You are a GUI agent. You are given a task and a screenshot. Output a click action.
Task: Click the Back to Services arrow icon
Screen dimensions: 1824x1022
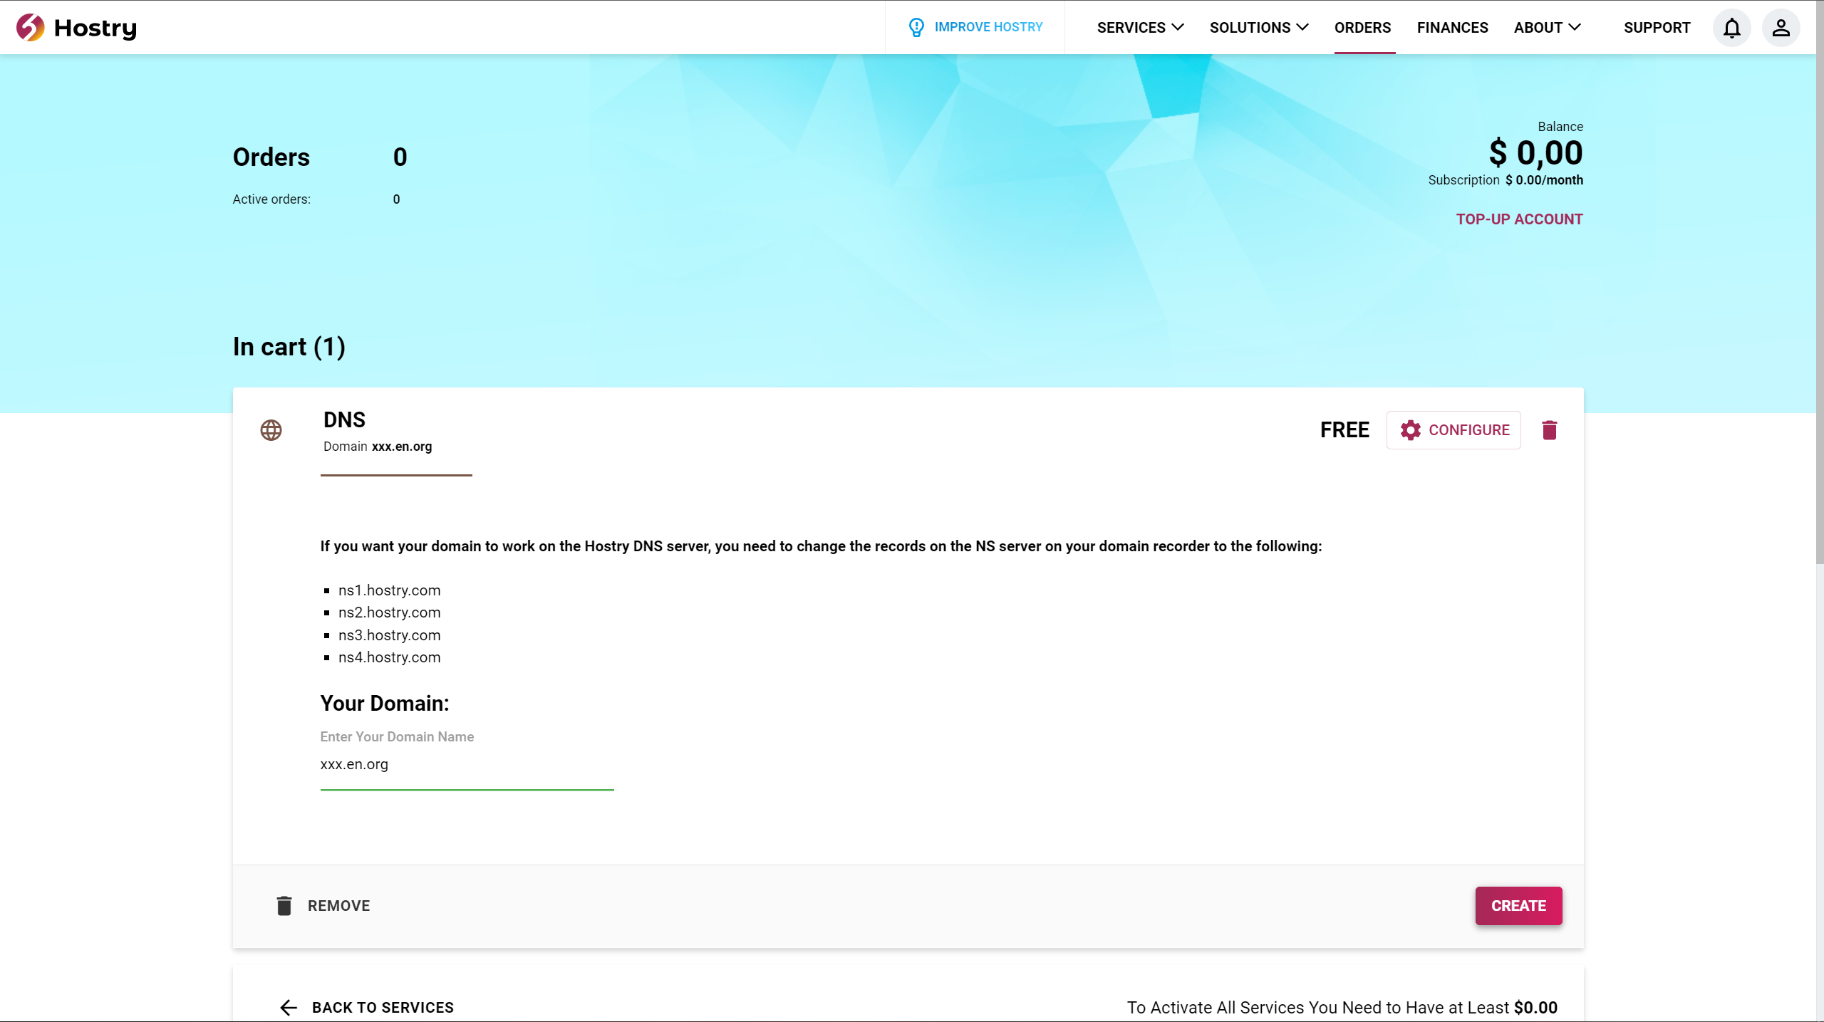coord(289,1007)
